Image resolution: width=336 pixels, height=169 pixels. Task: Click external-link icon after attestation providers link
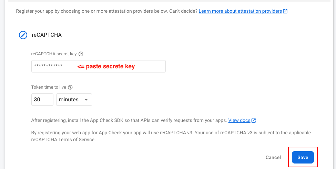tap(285, 11)
